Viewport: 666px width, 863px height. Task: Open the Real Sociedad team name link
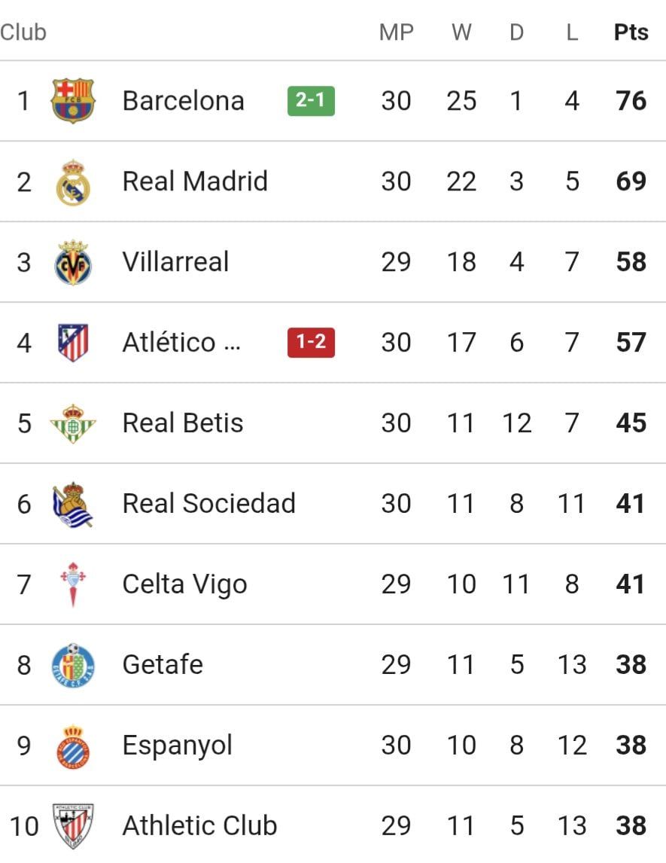point(208,504)
